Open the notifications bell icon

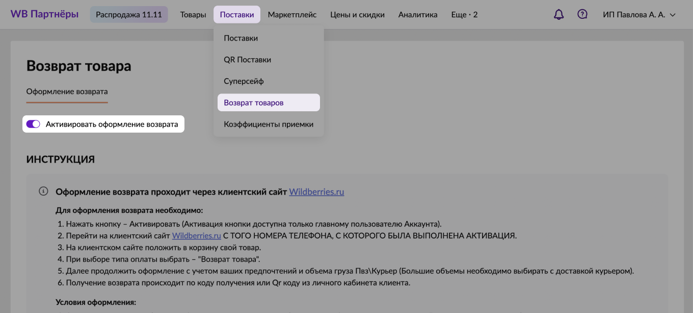[558, 14]
